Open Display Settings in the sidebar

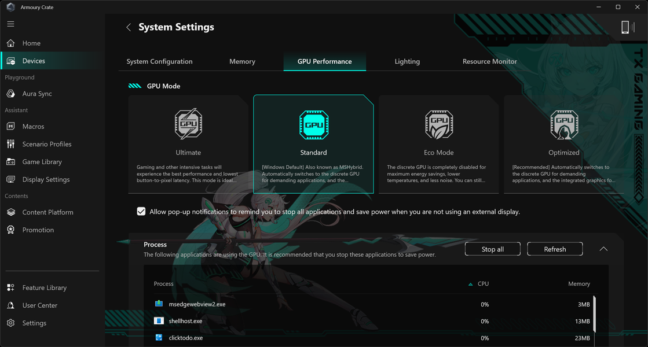pyautogui.click(x=46, y=179)
